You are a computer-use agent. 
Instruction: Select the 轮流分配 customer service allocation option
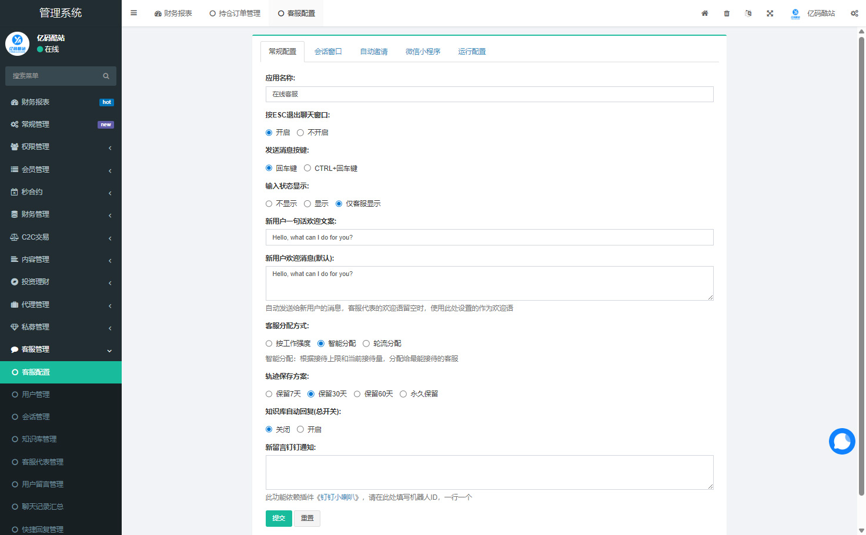coord(366,343)
